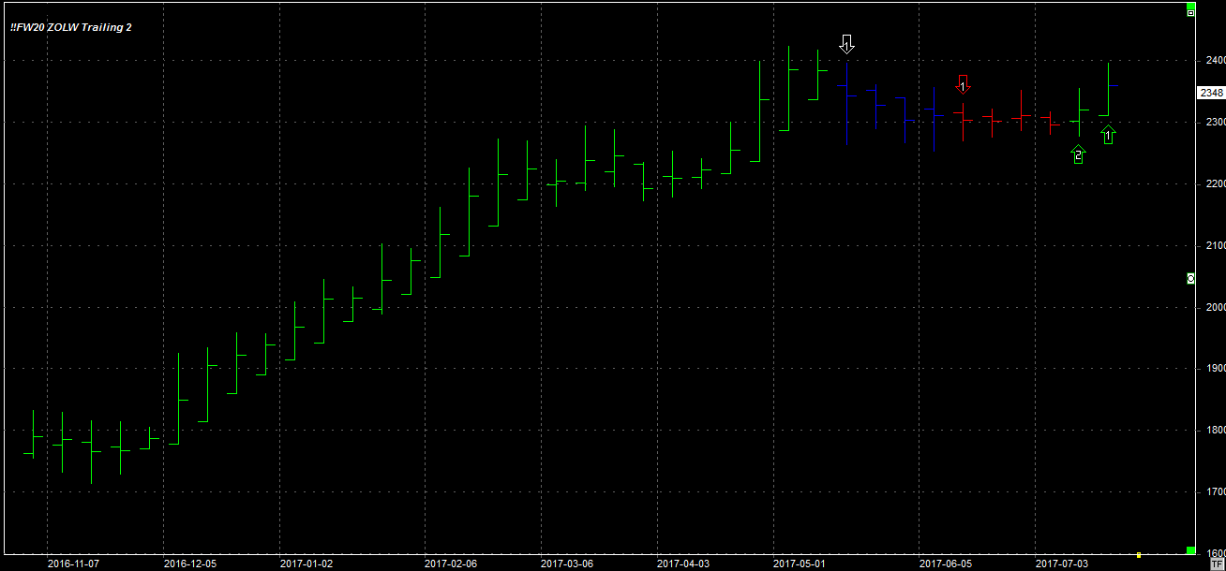The width and height of the screenshot is (1226, 571).
Task: Click the green up-arrow marker labeled 2
Action: click(x=1079, y=154)
